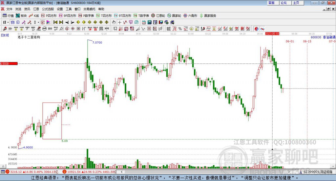Open the T数字表 tool
The width and height of the screenshot is (336, 181).
click(141, 16)
